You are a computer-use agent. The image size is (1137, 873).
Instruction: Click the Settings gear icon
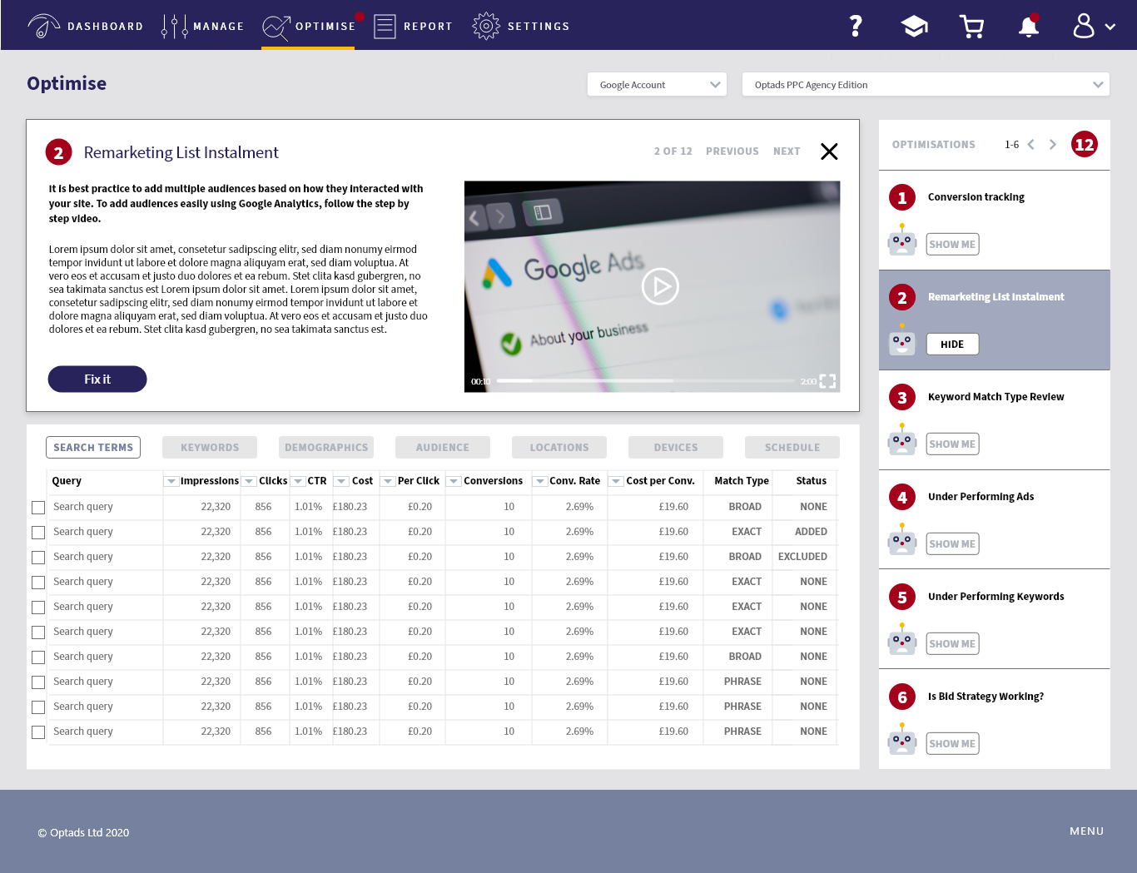pyautogui.click(x=485, y=26)
